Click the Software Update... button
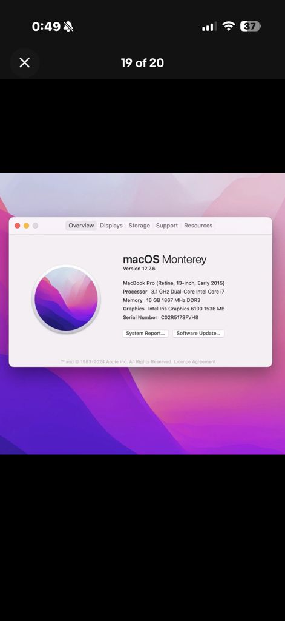This screenshot has height=621, width=285. [198, 334]
